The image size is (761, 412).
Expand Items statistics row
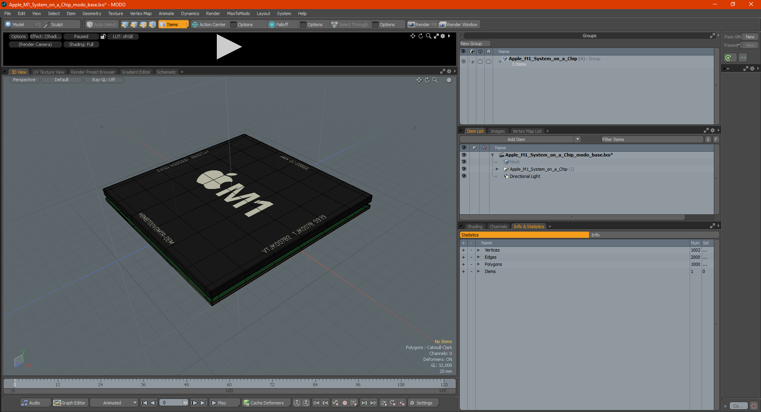(x=478, y=271)
